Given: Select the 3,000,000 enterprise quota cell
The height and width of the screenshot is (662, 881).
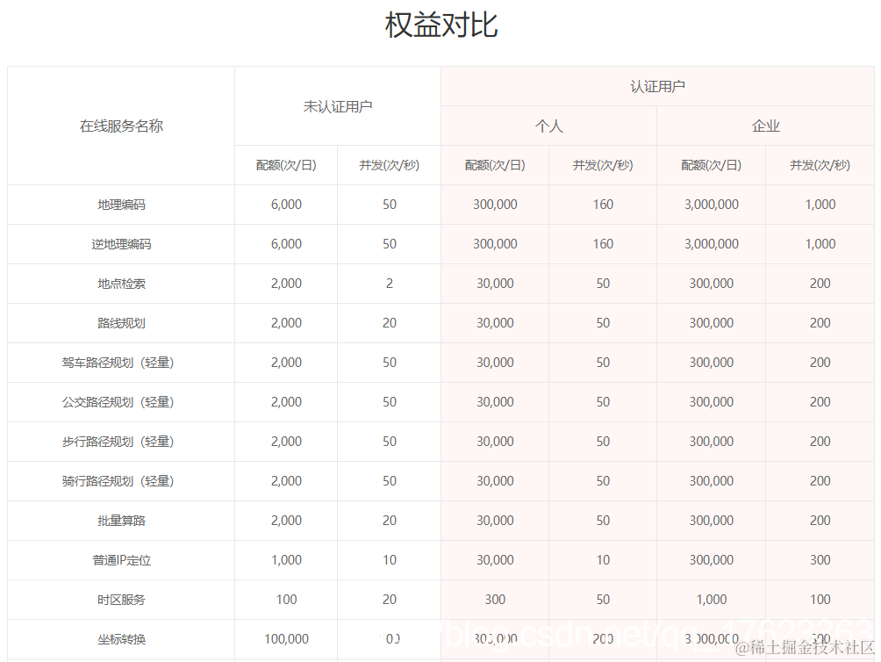Looking at the screenshot, I should tap(712, 204).
